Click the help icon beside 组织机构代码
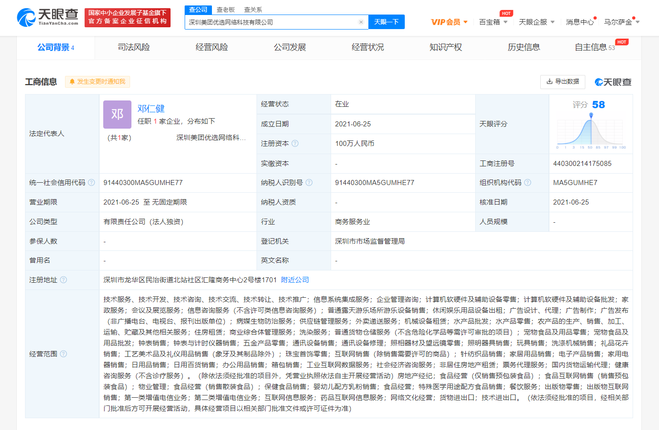659x430 pixels. pos(528,183)
